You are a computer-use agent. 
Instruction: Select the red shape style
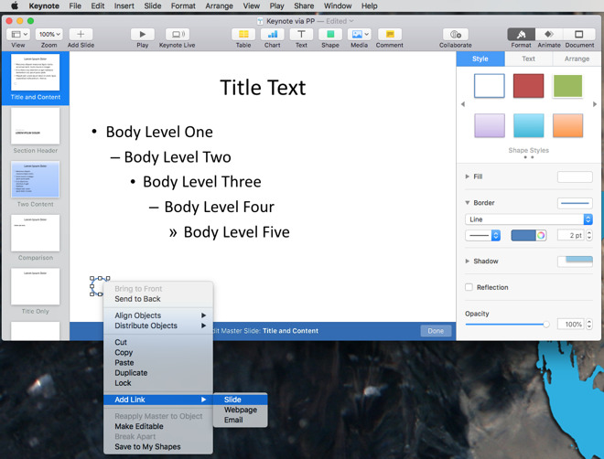click(529, 86)
